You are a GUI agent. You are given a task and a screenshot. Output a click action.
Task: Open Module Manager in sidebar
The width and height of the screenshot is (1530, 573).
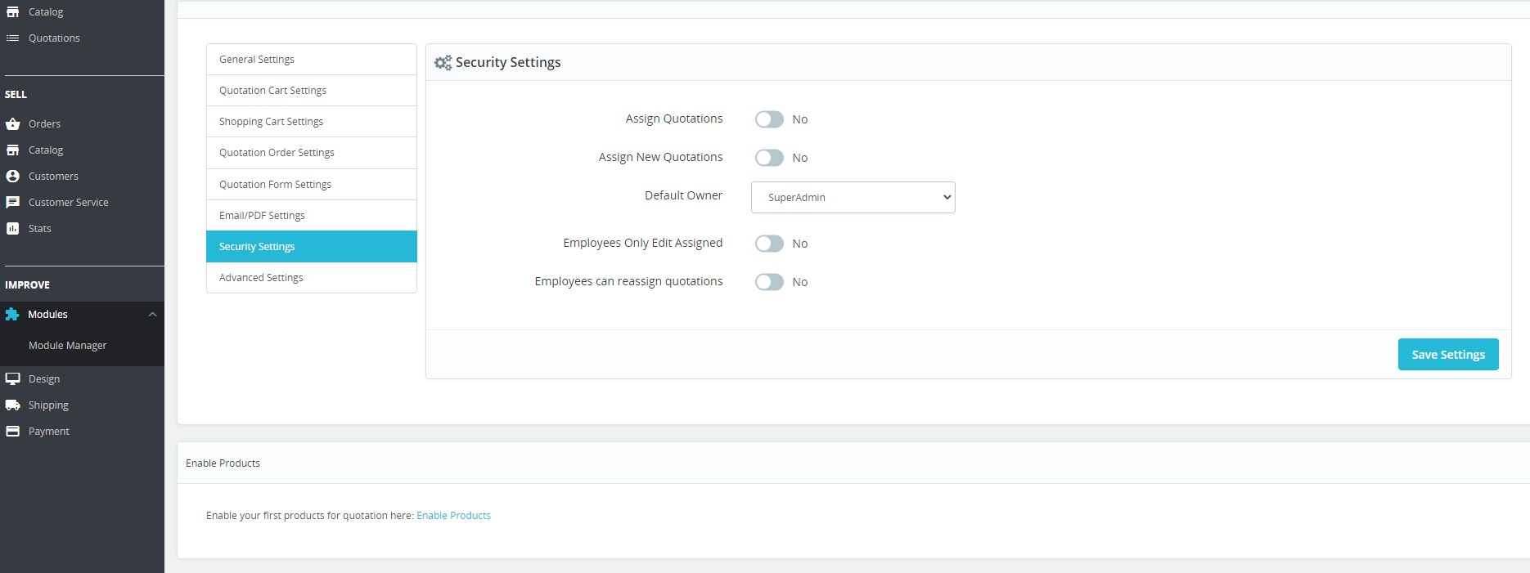click(67, 346)
